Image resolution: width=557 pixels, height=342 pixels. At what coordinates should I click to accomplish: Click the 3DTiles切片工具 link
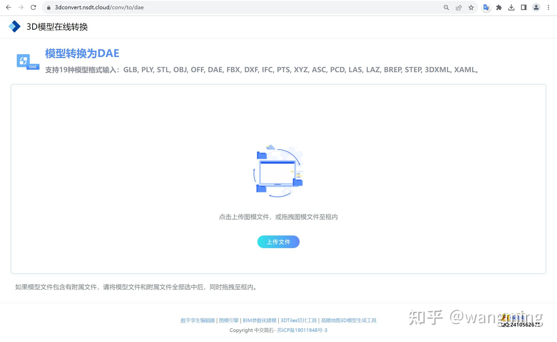299,320
